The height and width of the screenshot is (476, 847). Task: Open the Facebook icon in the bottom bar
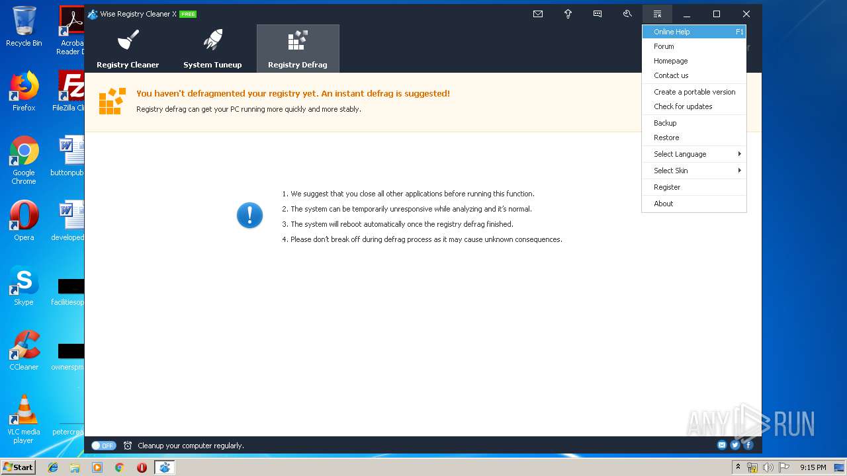(748, 445)
